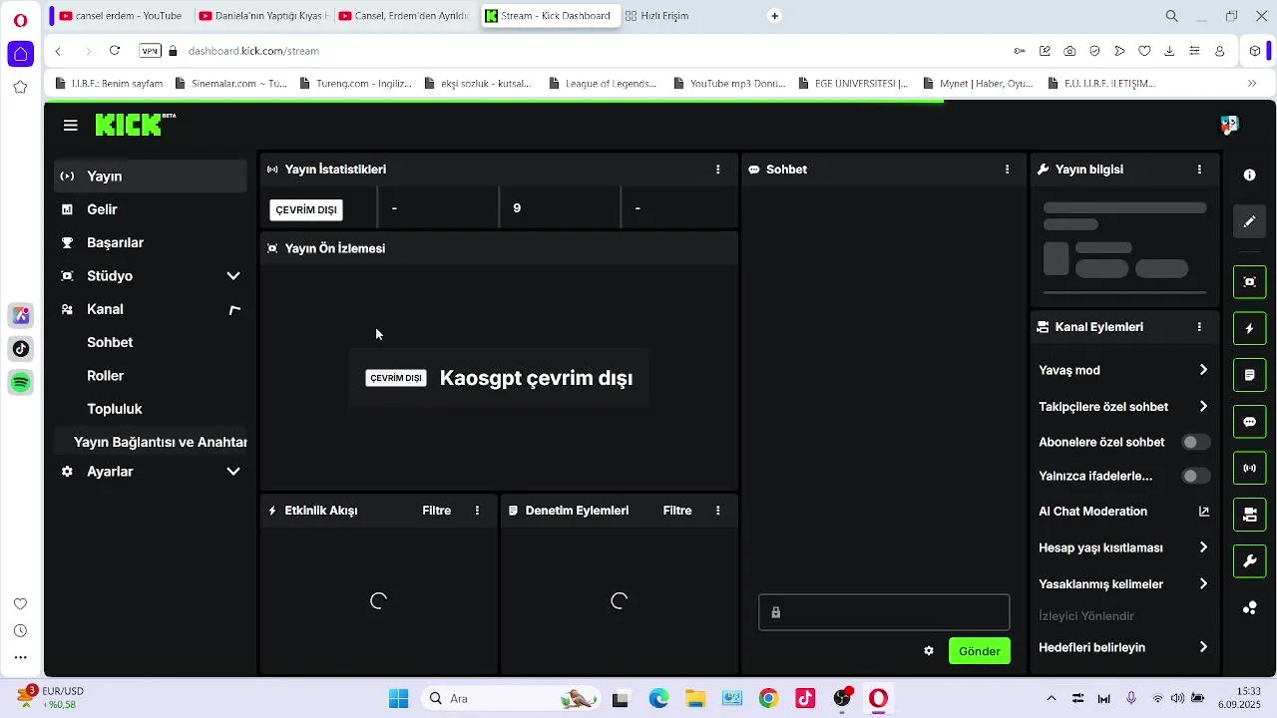Open Easy Setup sliders icon in browser toolbar
Screen dimensions: 1277x718
point(1194,51)
